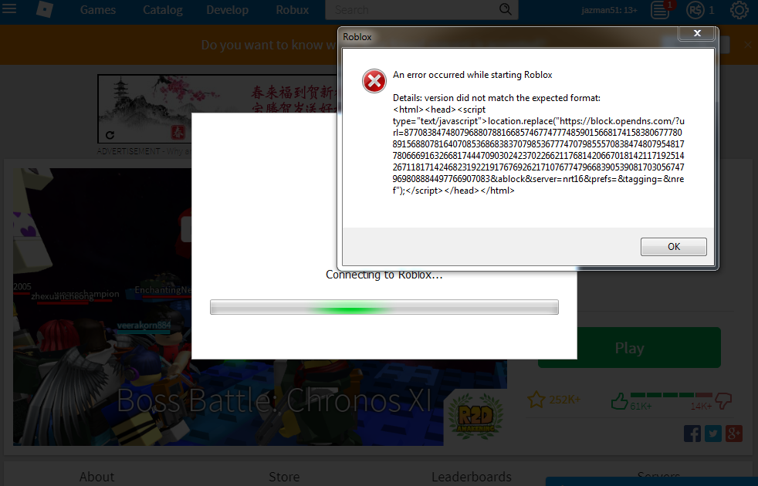Open the notifications feed icon
Image resolution: width=758 pixels, height=486 pixels.
click(660, 10)
